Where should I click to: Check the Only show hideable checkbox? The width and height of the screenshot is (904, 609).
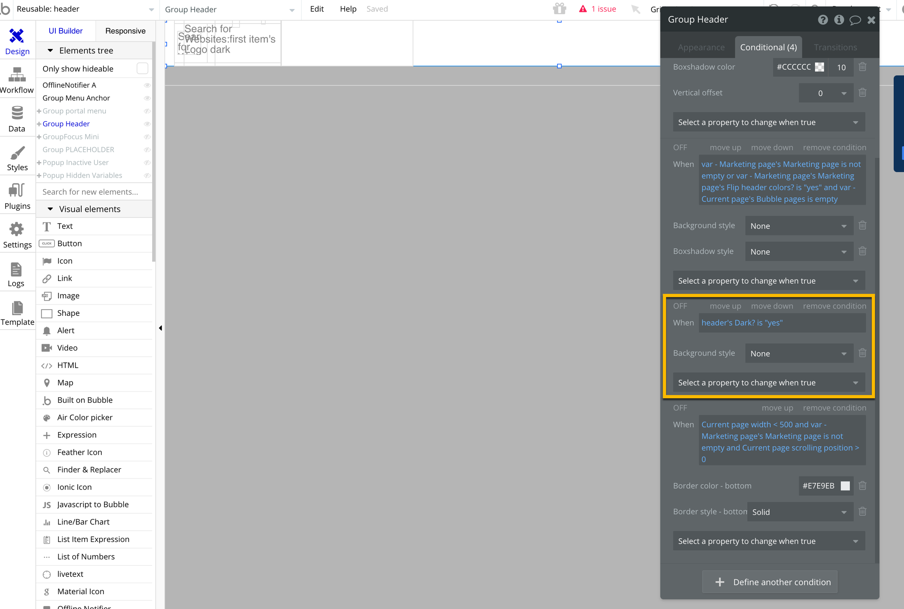tap(142, 68)
